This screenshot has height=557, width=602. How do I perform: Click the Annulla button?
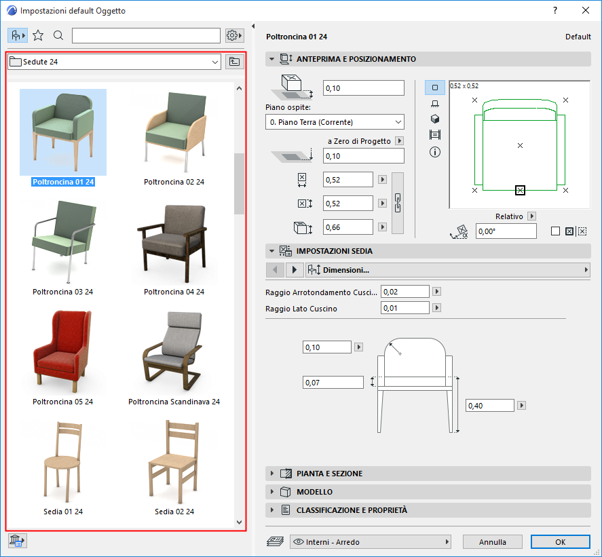(x=493, y=542)
